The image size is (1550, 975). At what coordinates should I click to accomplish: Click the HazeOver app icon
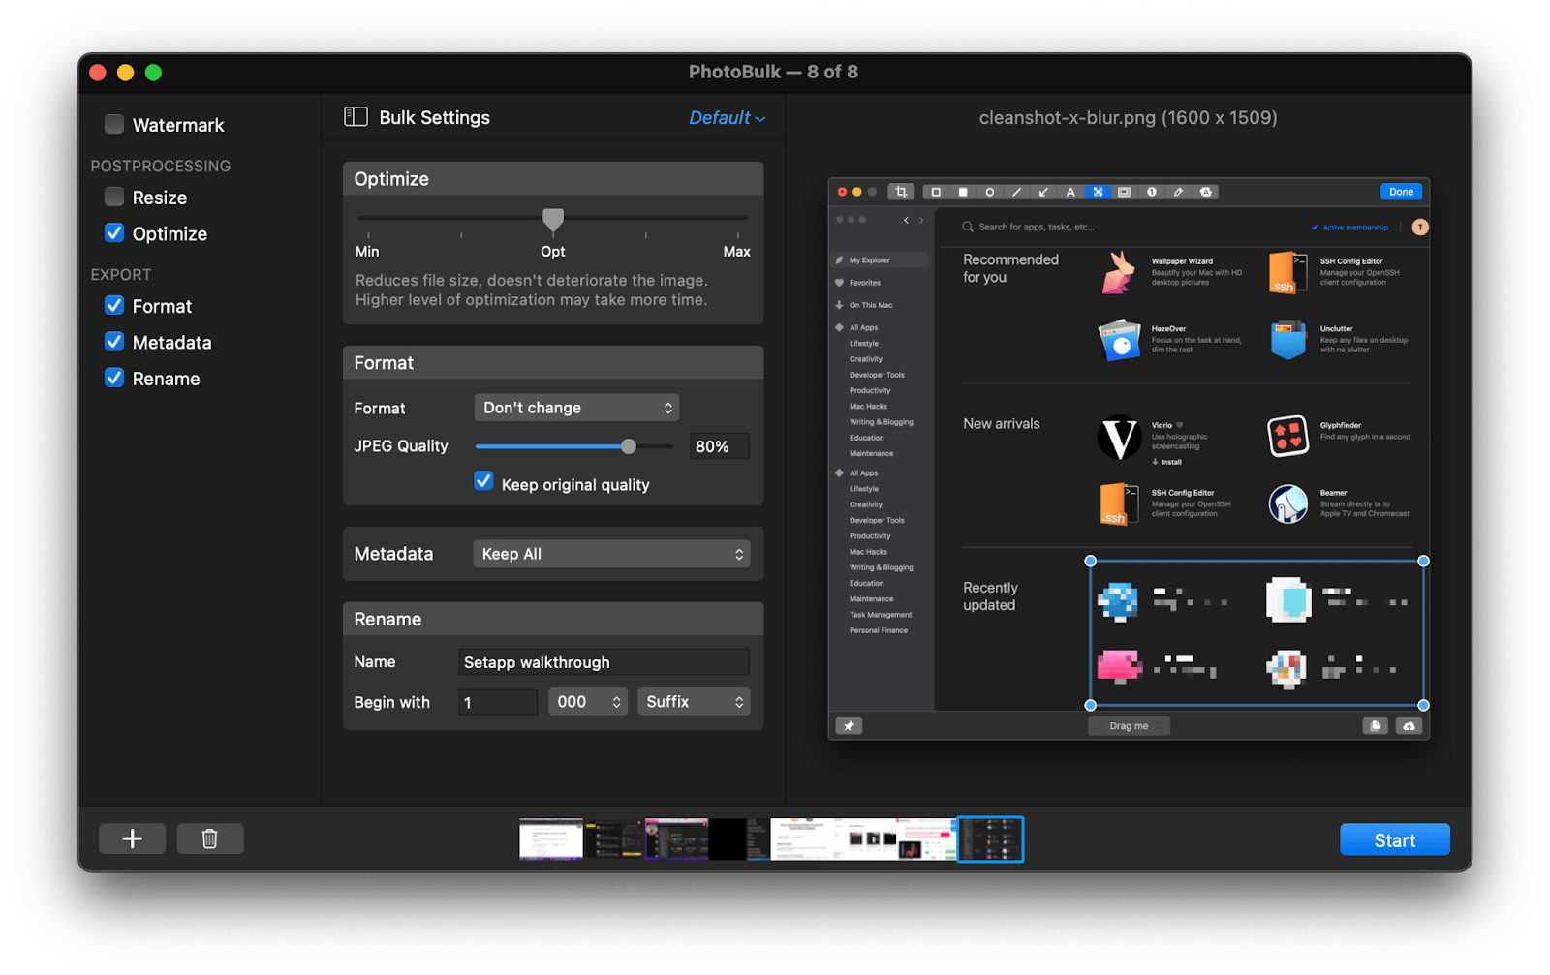pos(1119,340)
